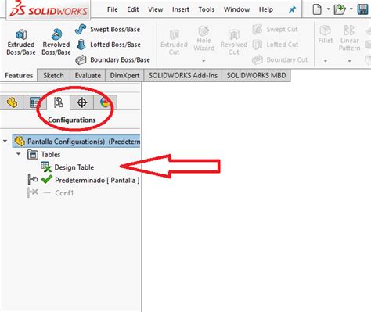Switch to the Evaluate tab
The image size is (371, 312).
coord(88,76)
